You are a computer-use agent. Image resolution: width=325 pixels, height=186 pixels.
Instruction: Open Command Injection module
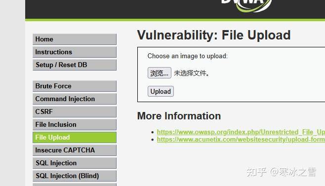click(x=75, y=99)
